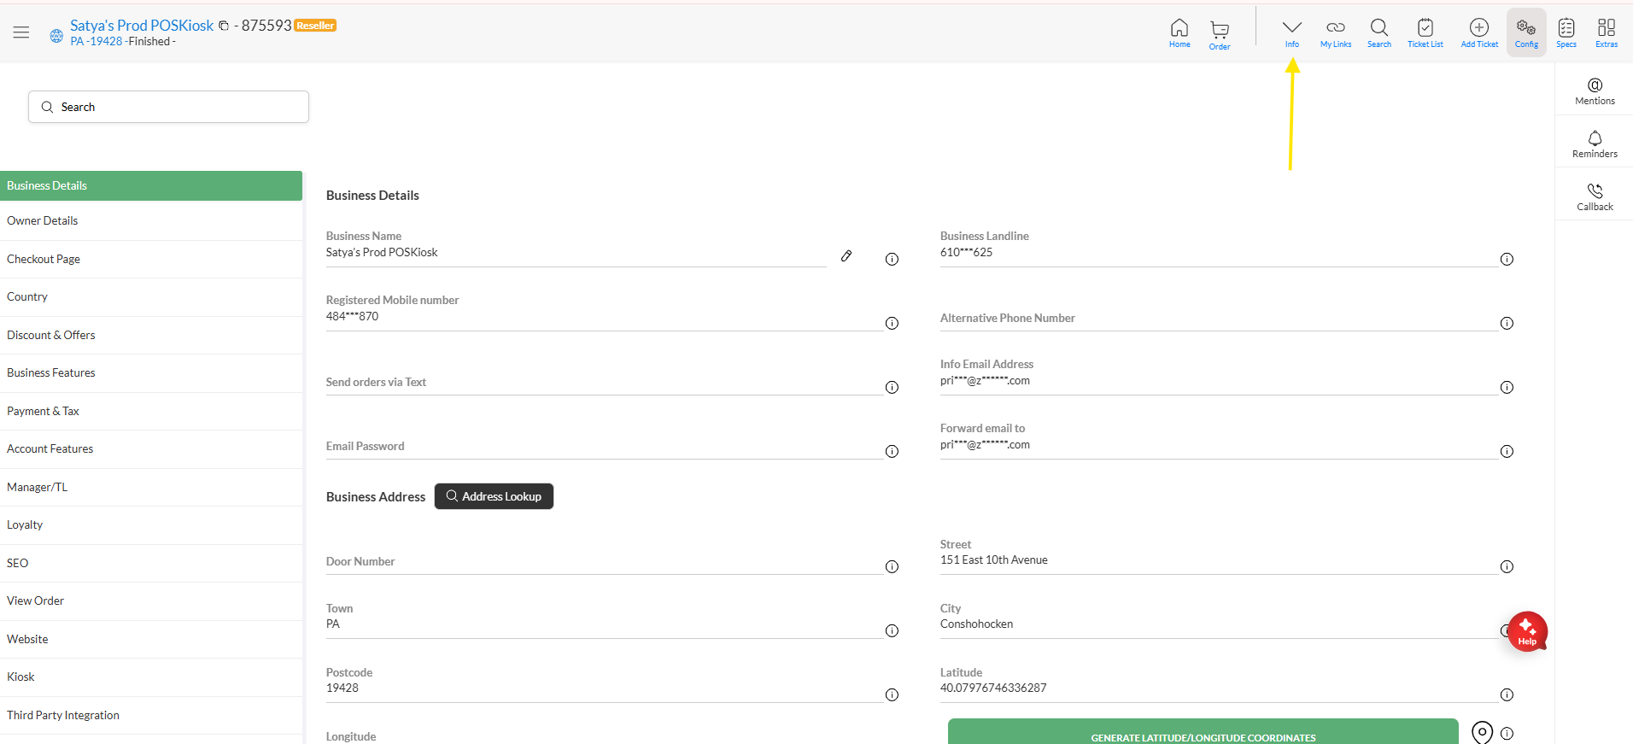This screenshot has height=744, width=1633.
Task: Open My Links
Action: (1336, 32)
